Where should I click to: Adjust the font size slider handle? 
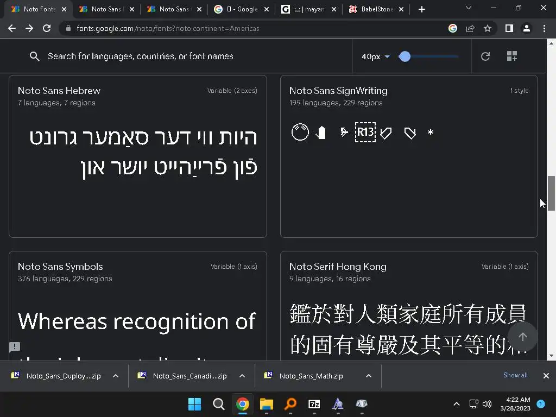coord(405,56)
